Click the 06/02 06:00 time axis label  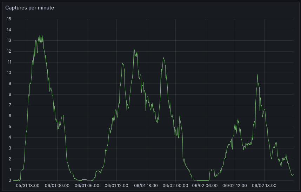tap(205, 186)
